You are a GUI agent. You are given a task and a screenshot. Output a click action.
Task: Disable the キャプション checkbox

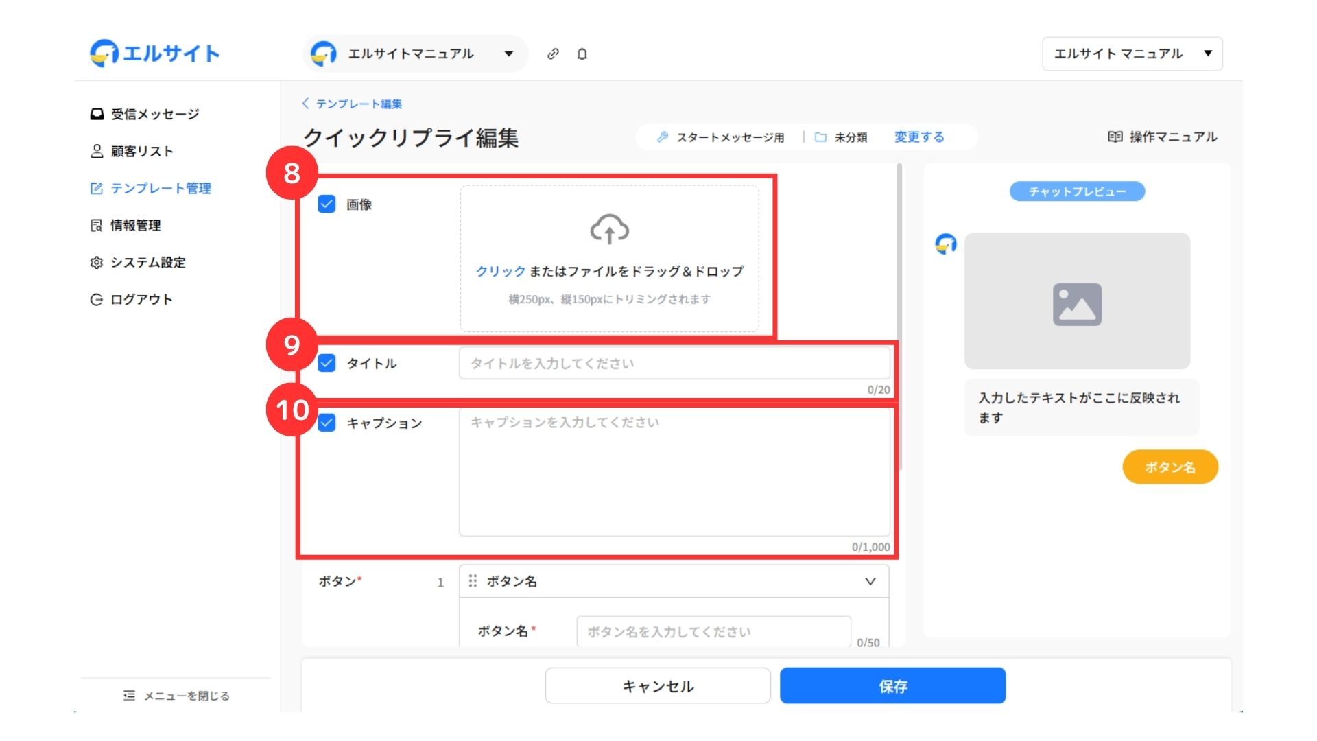[327, 423]
